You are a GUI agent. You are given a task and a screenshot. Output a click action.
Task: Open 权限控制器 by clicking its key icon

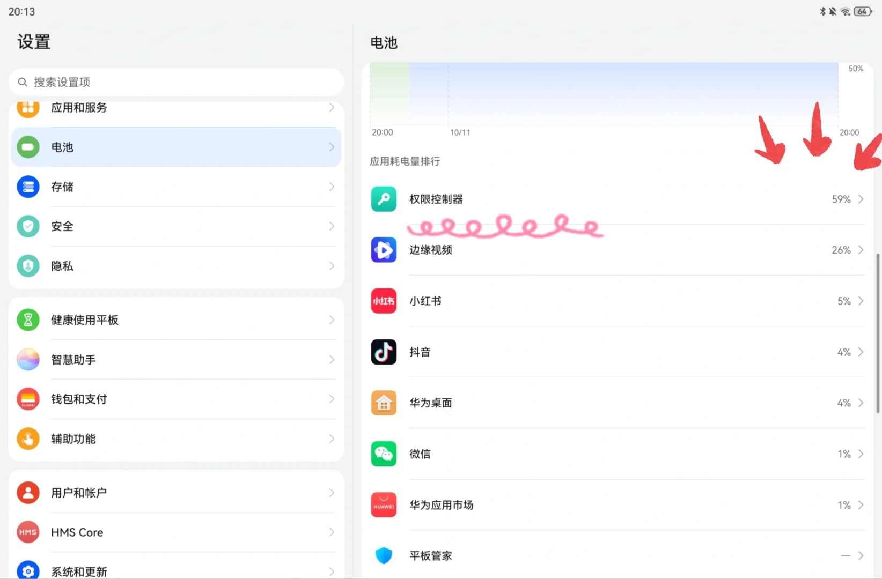[384, 199]
